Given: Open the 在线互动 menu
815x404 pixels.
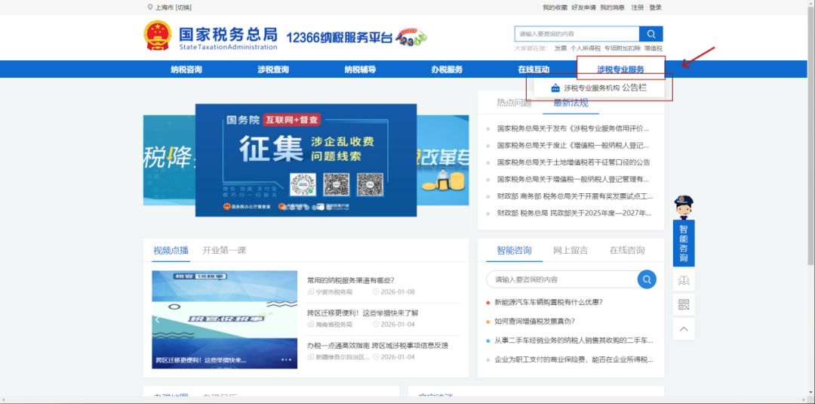Looking at the screenshot, I should pyautogui.click(x=534, y=69).
